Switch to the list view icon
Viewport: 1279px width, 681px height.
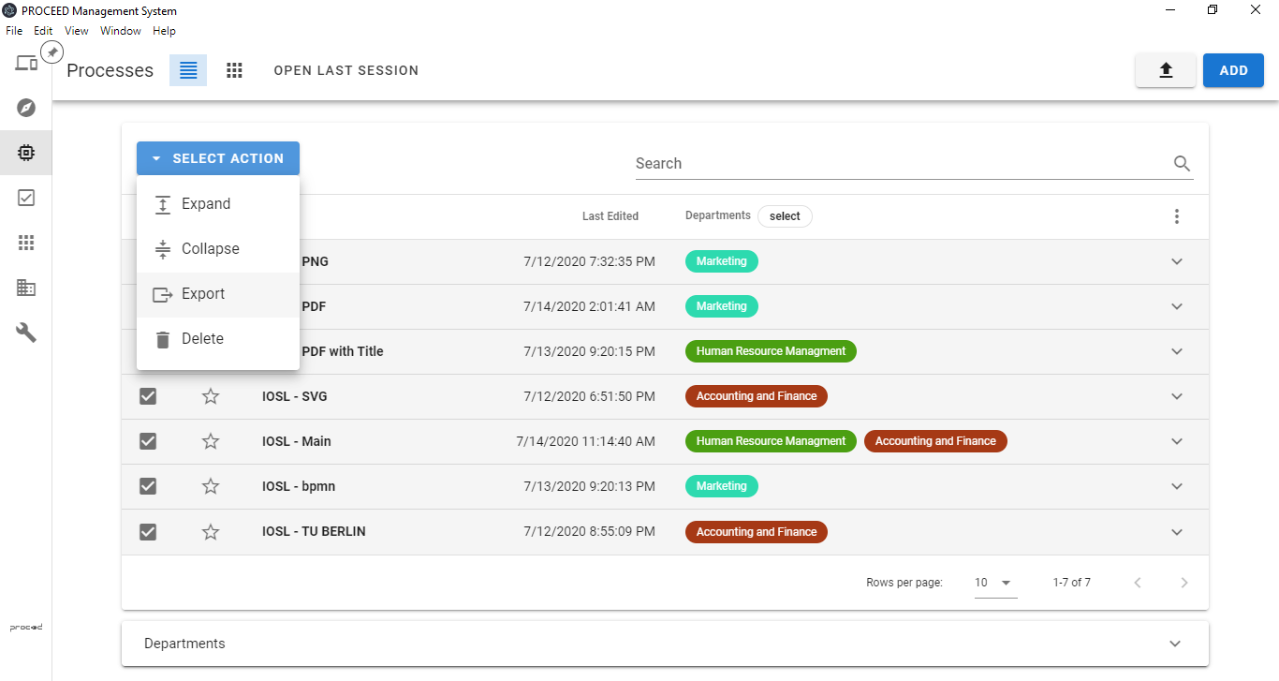pos(188,70)
